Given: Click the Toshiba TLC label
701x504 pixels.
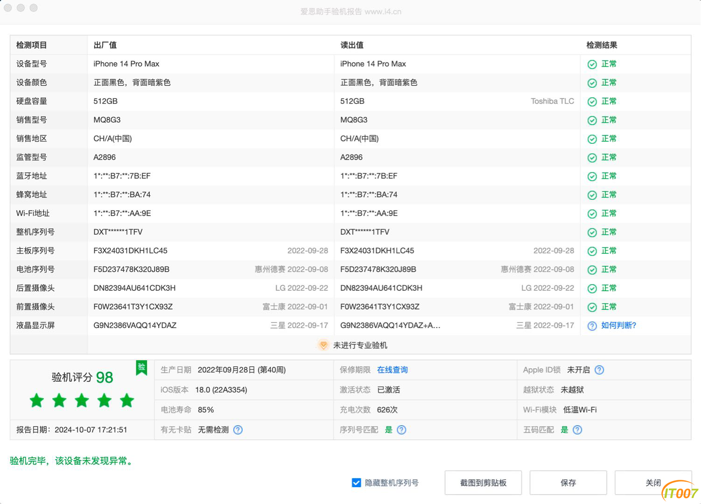Looking at the screenshot, I should (553, 101).
